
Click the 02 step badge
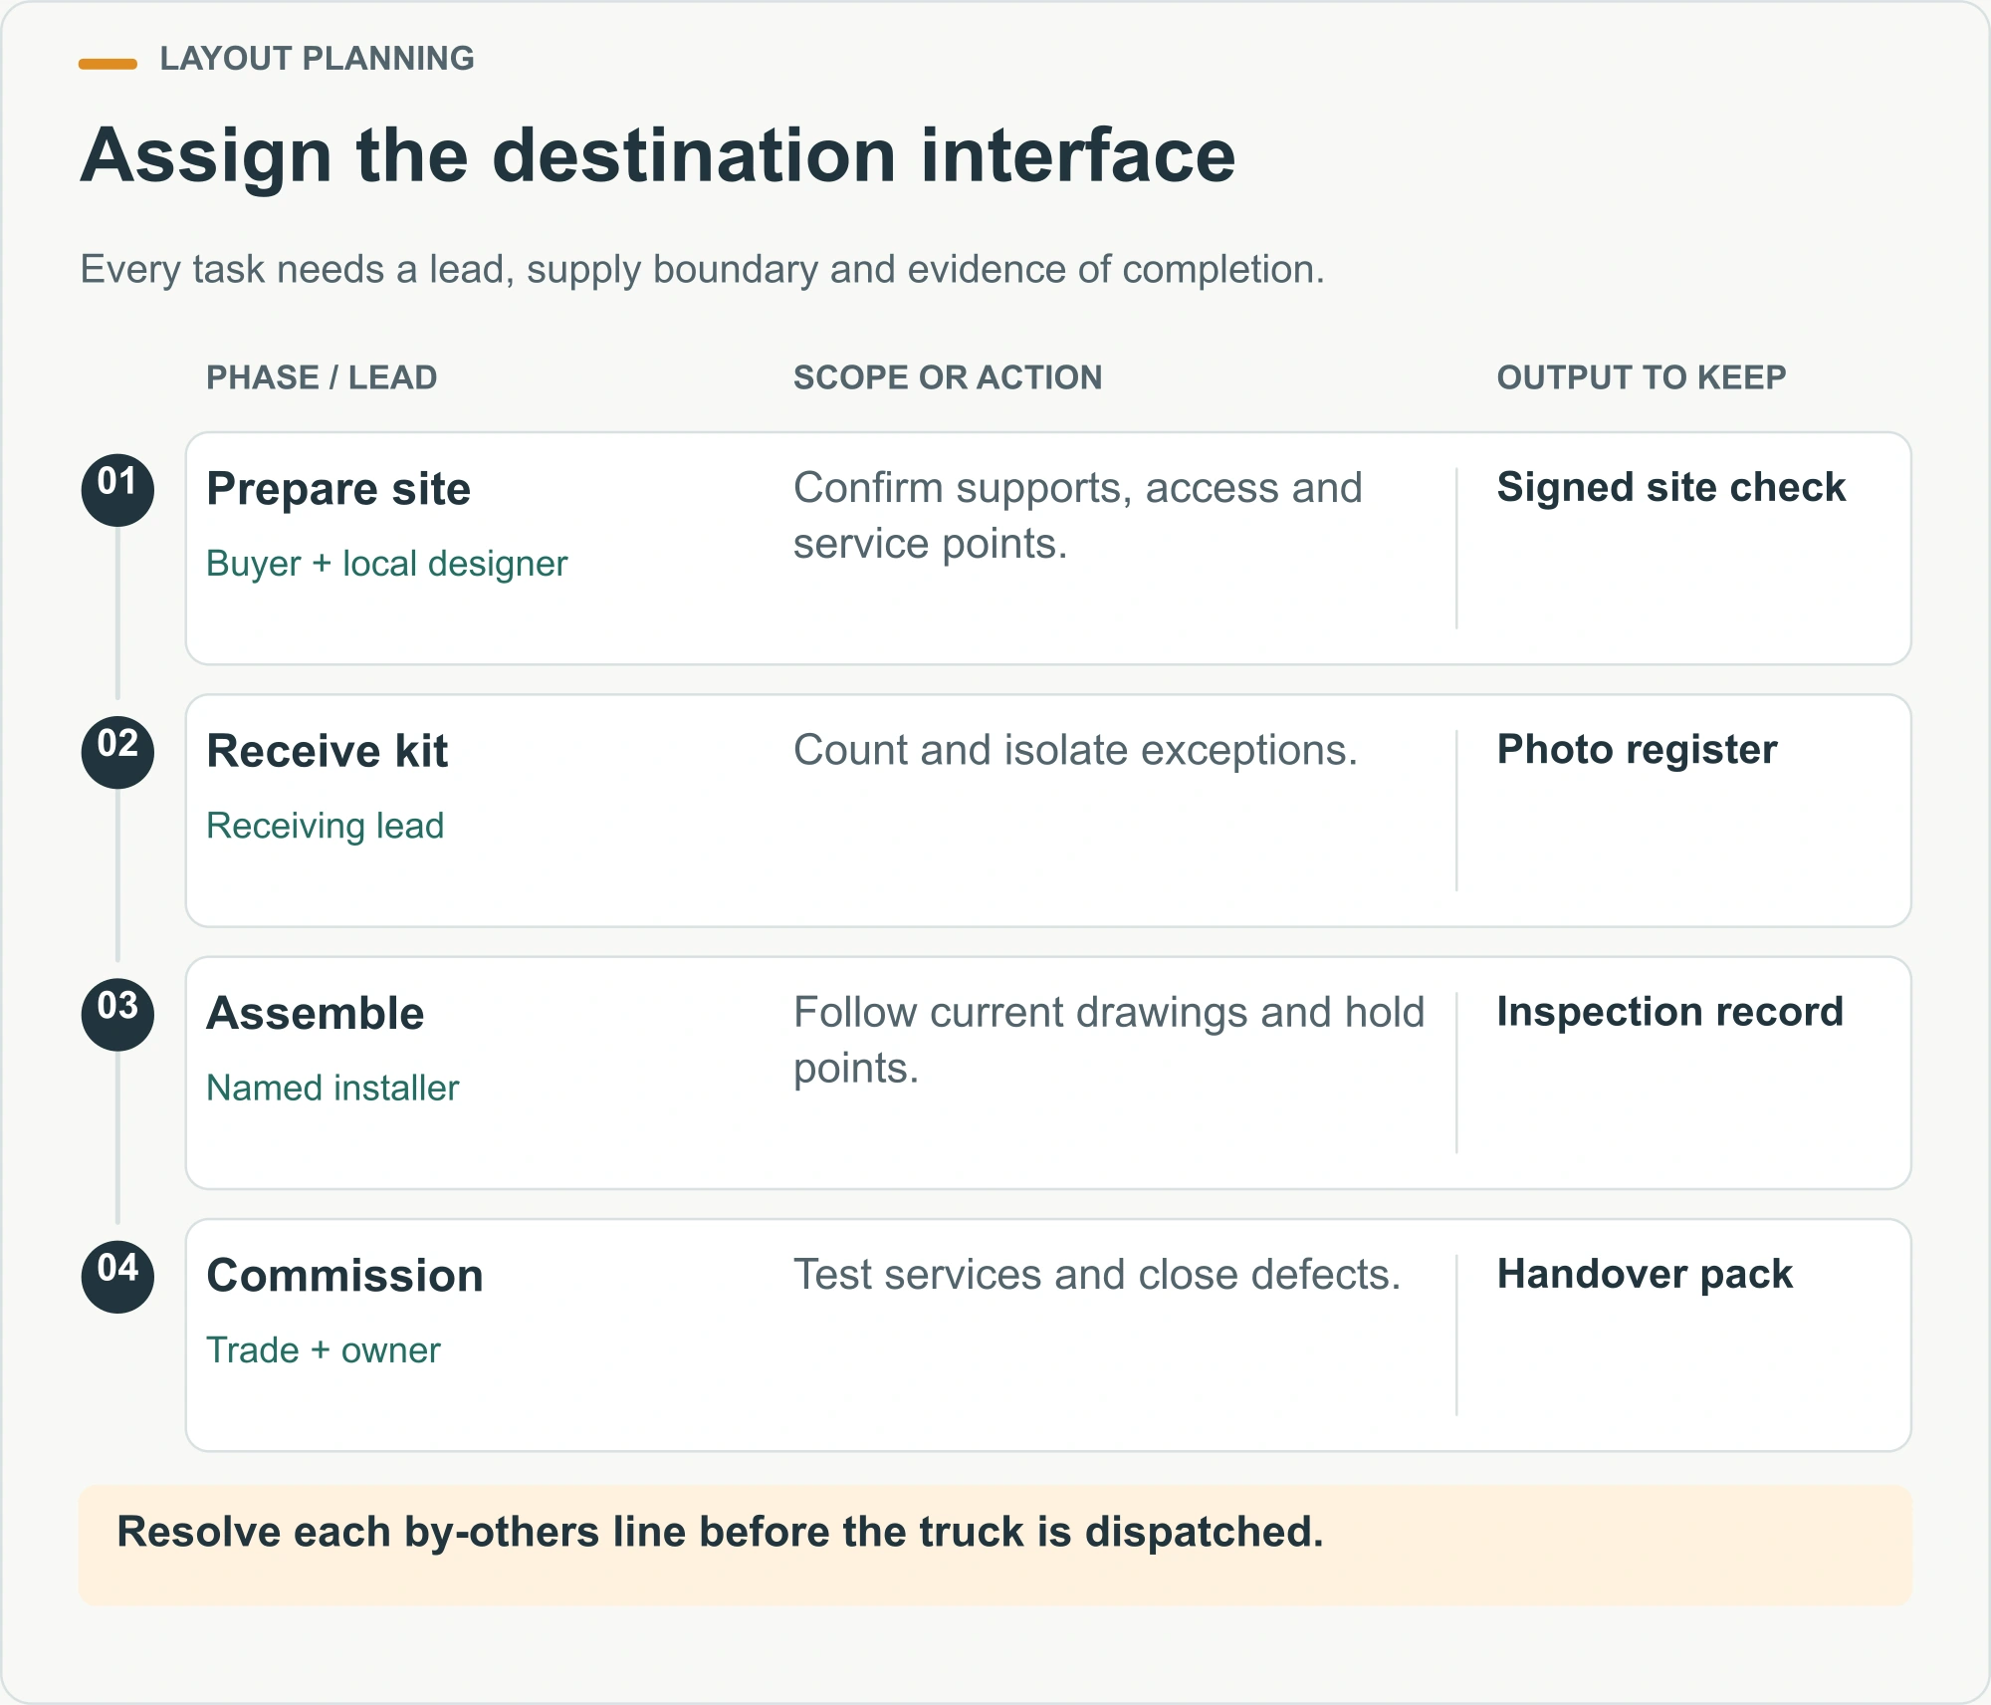click(117, 752)
